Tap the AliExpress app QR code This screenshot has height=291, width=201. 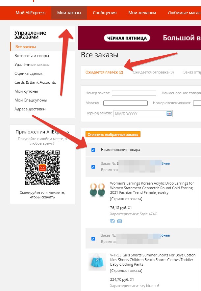(42, 168)
